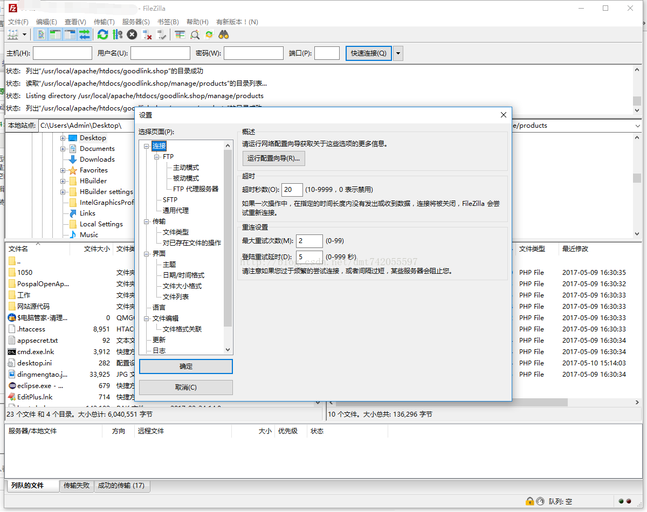The width and height of the screenshot is (647, 512).
Task: Collapse the 文件编辑 node in settings tree
Action: tap(147, 319)
